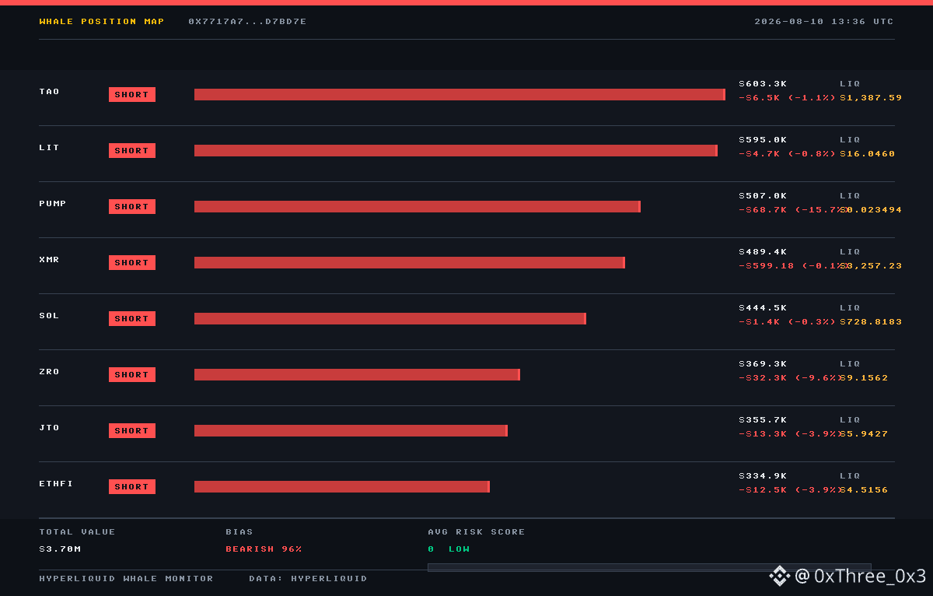Select the ZRO ticker label
Image resolution: width=933 pixels, height=596 pixels.
tap(49, 372)
